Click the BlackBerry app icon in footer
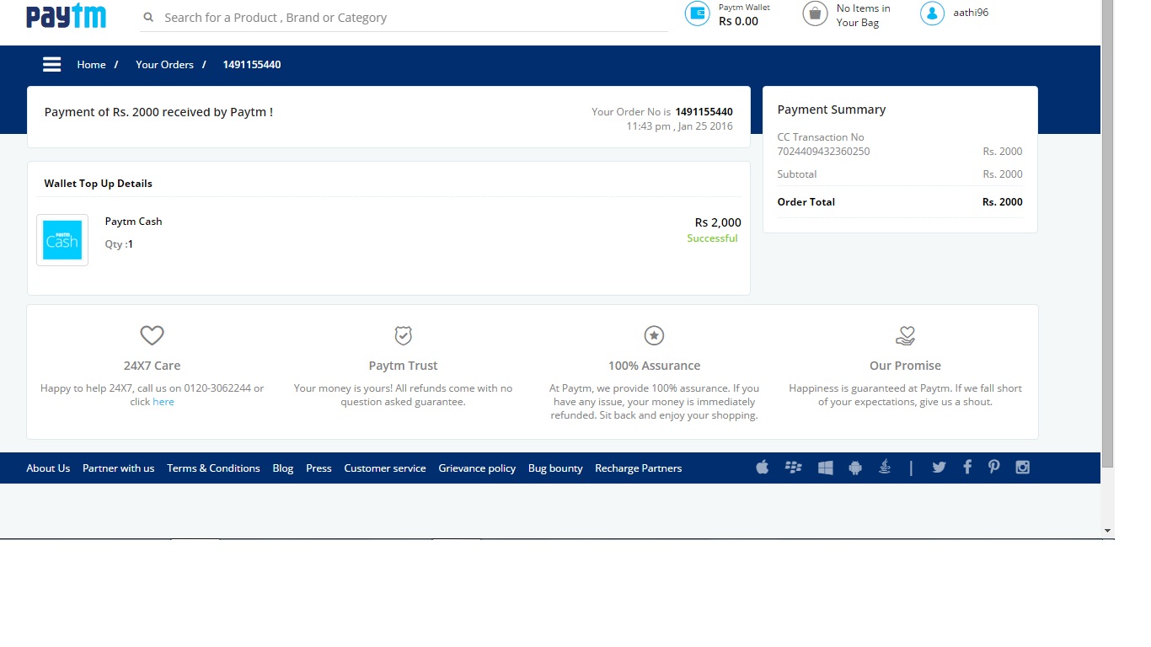This screenshot has height=647, width=1151. 793,468
